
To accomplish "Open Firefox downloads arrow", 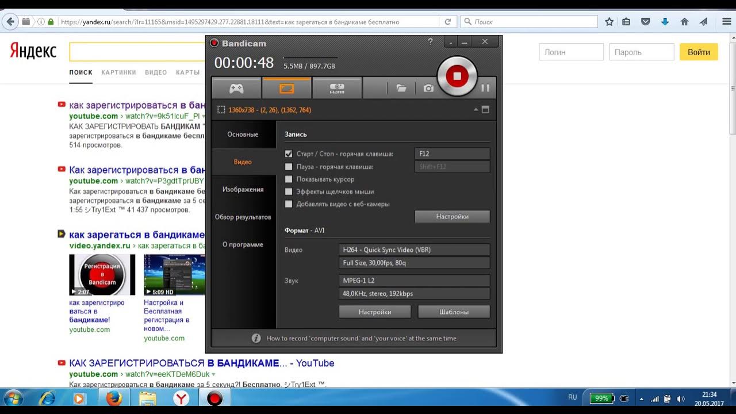I will tap(665, 22).
